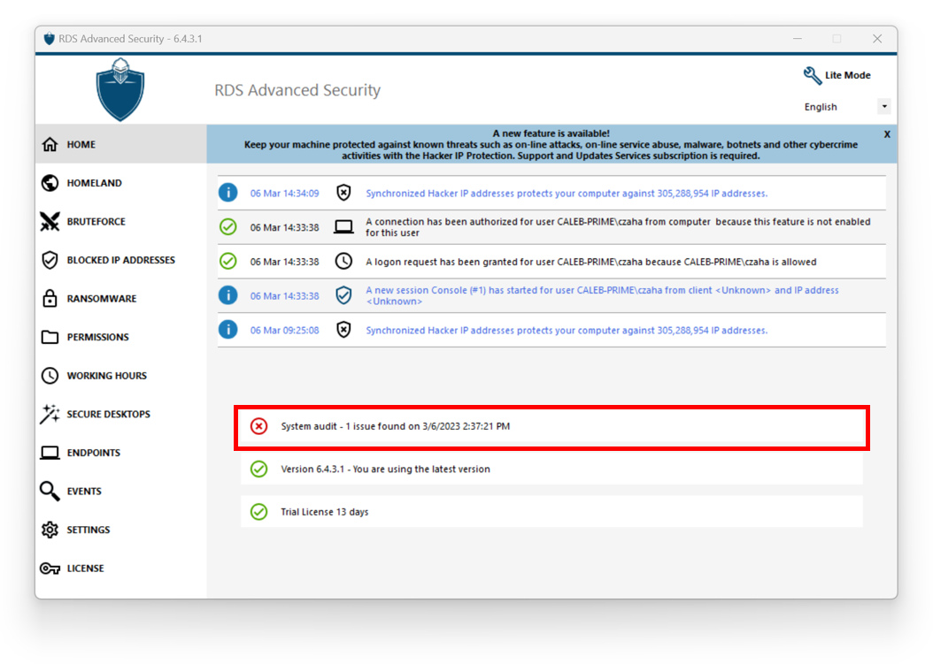This screenshot has width=933, height=664.
Task: Click 06 Mar 09:25:08 timestamp
Action: (x=284, y=330)
